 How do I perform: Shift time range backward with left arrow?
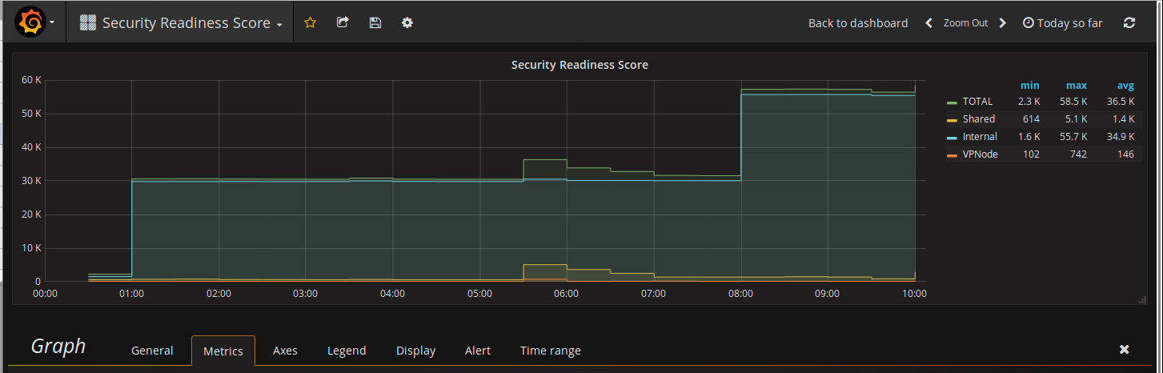pos(928,23)
